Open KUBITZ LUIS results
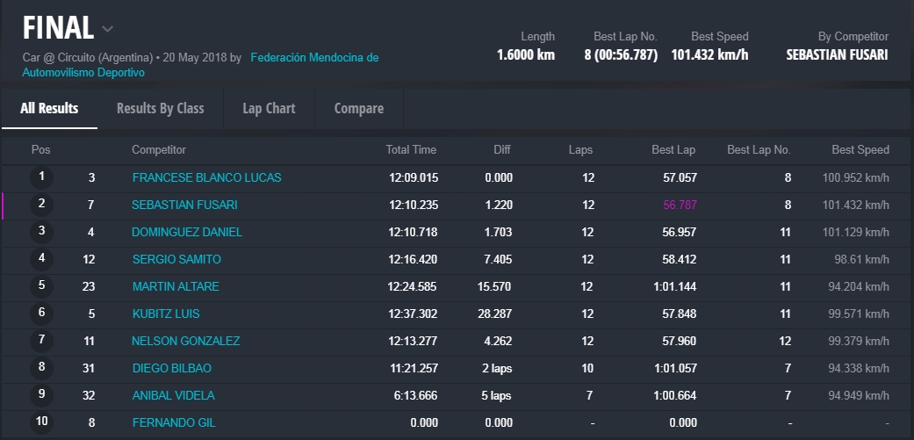914x440 pixels. (x=166, y=314)
